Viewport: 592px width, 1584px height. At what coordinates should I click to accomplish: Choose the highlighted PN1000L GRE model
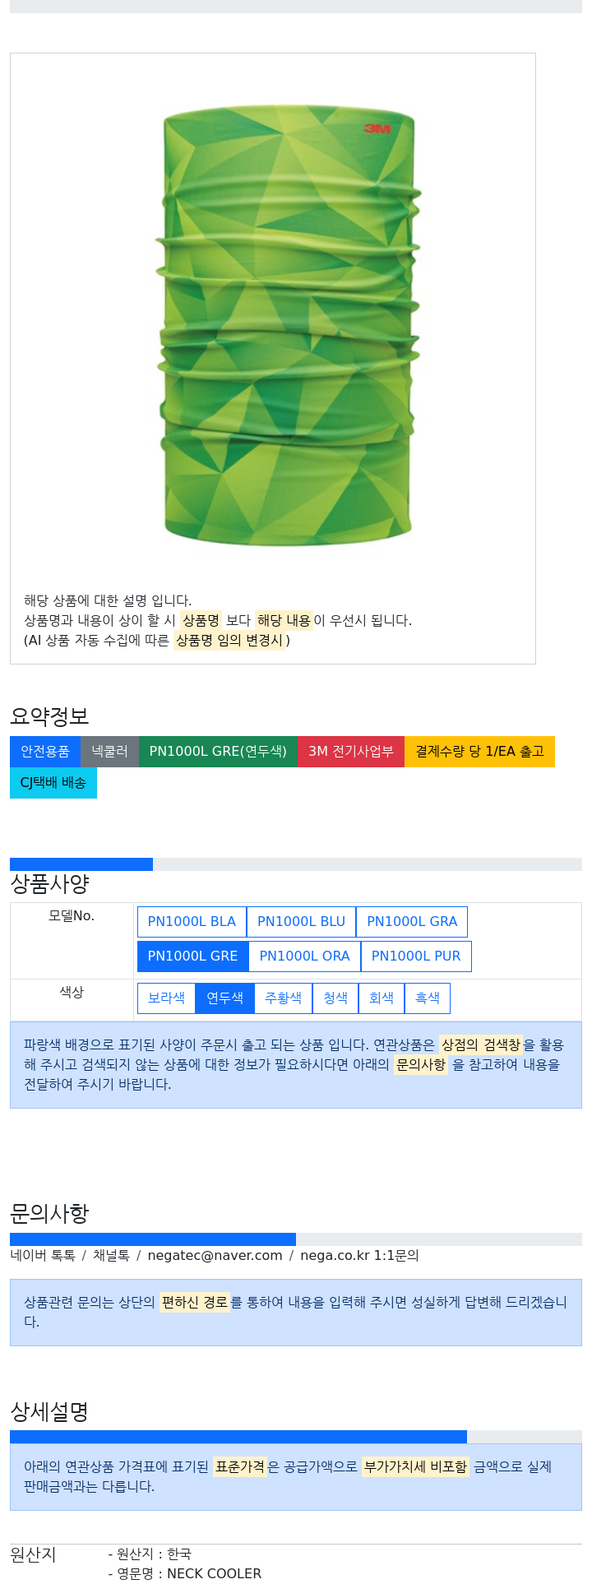[x=192, y=956]
